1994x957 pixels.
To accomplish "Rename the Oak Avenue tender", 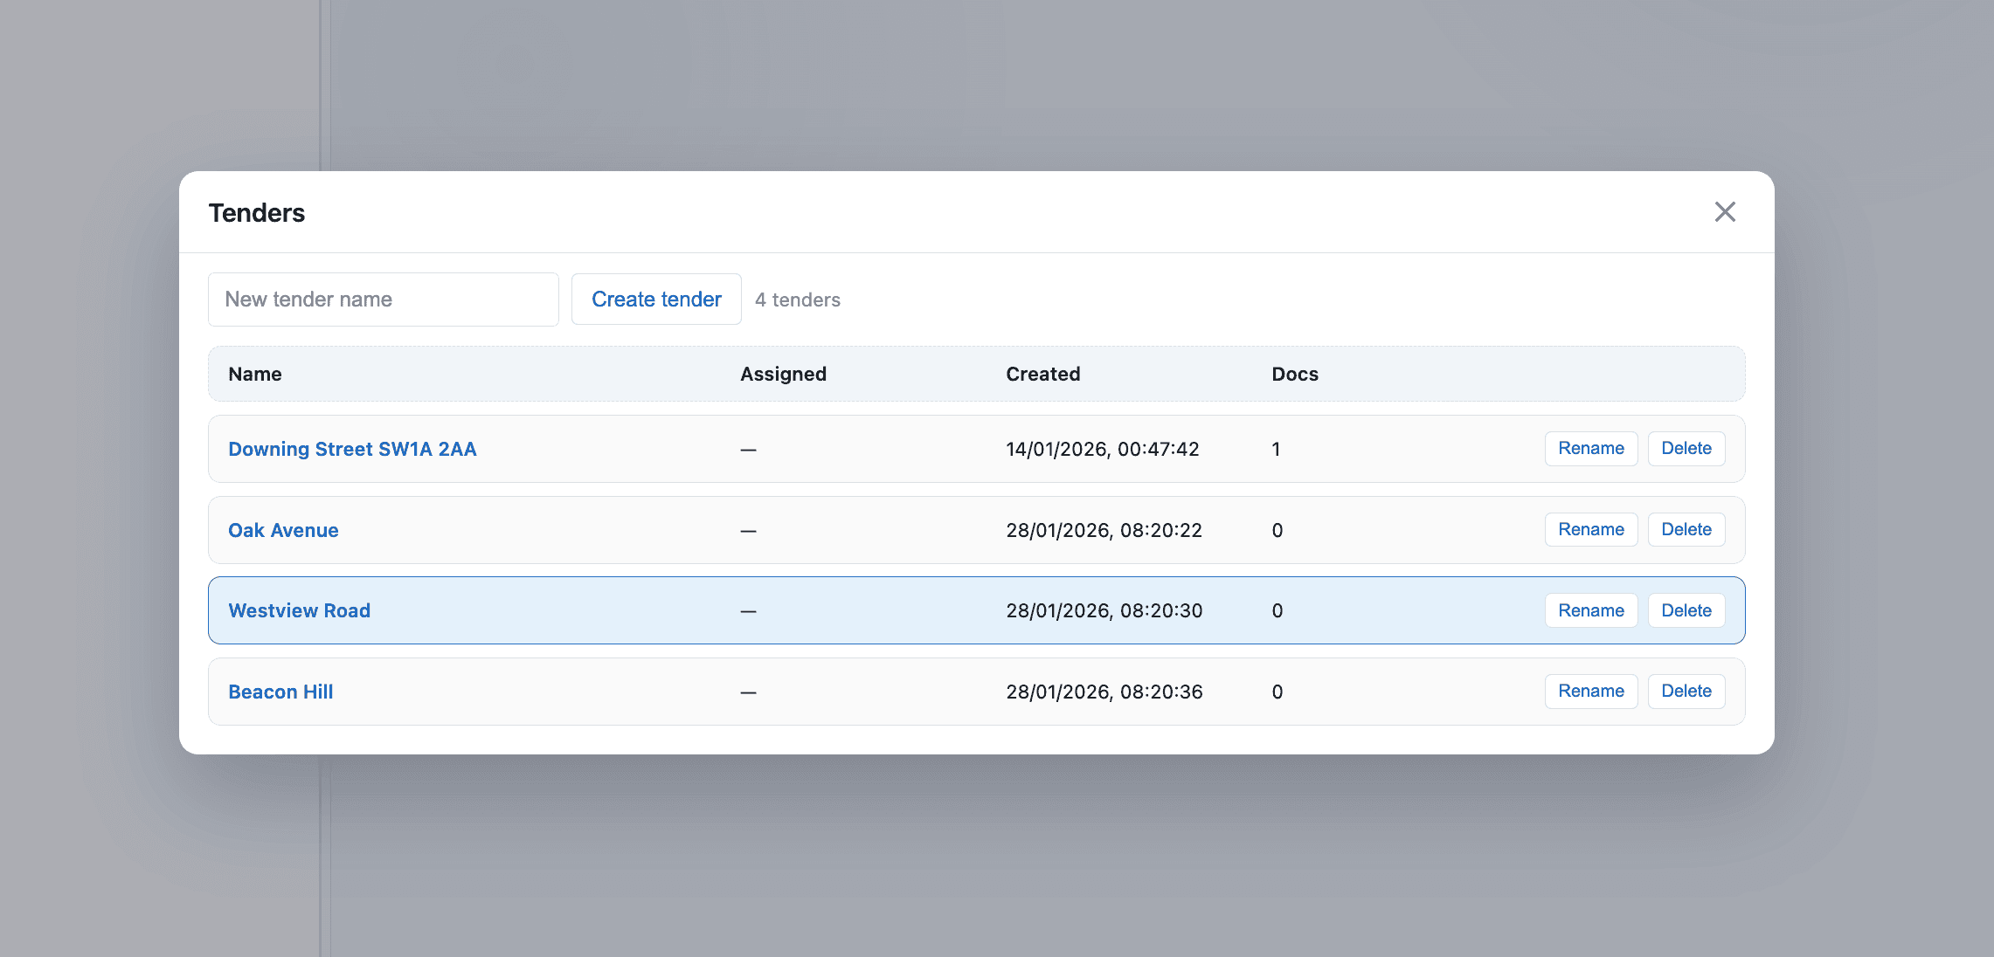I will 1590,530.
